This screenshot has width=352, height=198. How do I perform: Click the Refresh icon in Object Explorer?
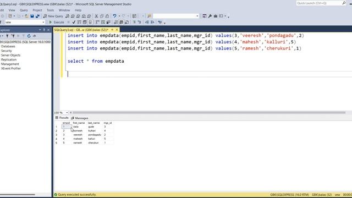tap(29, 36)
